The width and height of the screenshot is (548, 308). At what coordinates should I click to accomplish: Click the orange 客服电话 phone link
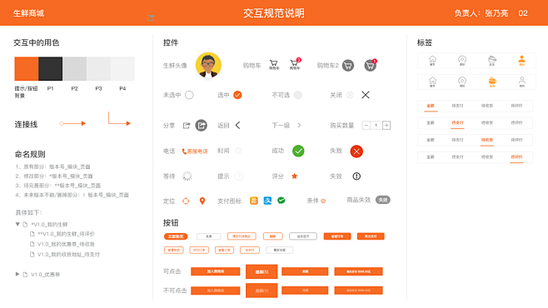click(x=195, y=152)
